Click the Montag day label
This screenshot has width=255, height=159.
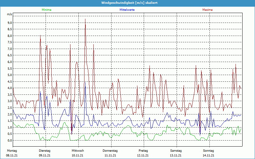point(12,151)
